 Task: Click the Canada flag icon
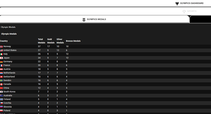(1, 84)
